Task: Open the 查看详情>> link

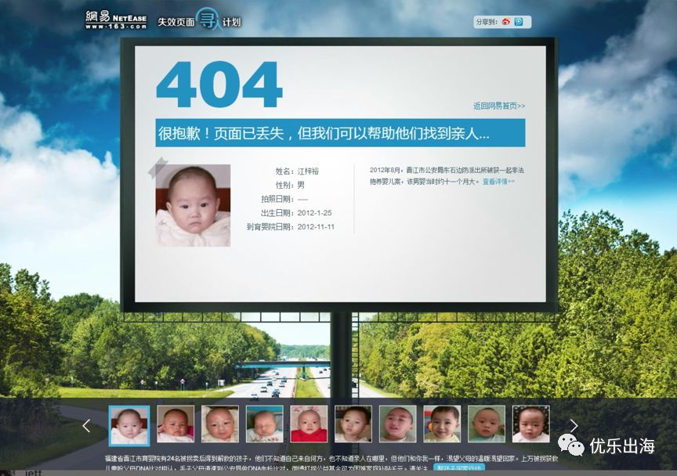Action: coord(498,182)
